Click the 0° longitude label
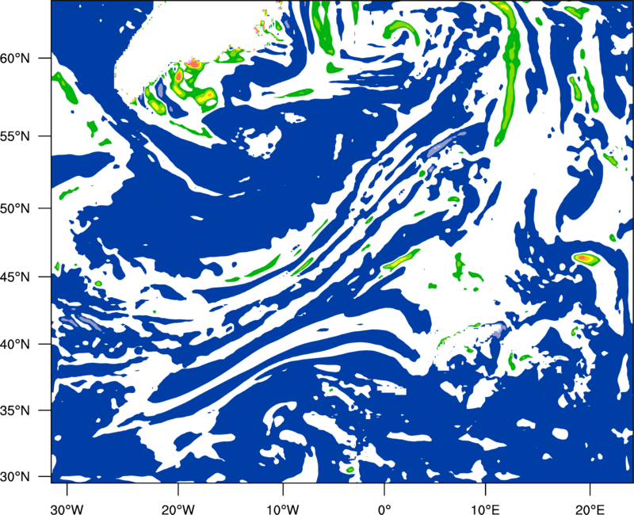Image resolution: width=634 pixels, height=515 pixels. [x=384, y=509]
